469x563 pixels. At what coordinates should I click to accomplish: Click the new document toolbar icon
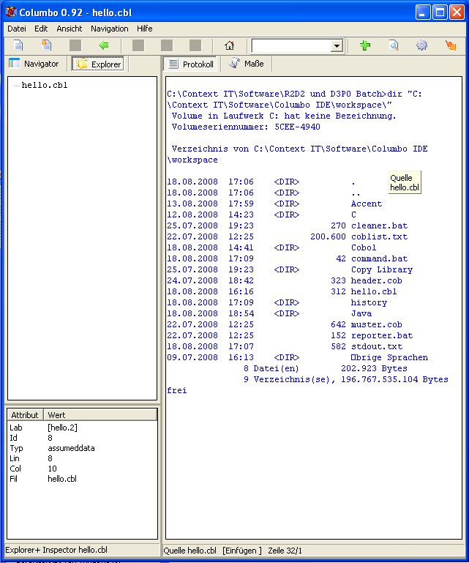18,45
